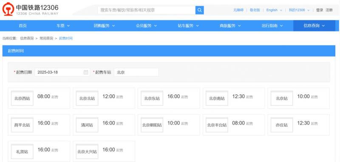Select the 北京北站 station card
Screen dimensions: 340x162
point(104,98)
